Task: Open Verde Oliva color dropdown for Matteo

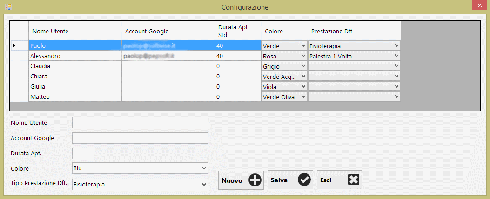Action: click(303, 96)
